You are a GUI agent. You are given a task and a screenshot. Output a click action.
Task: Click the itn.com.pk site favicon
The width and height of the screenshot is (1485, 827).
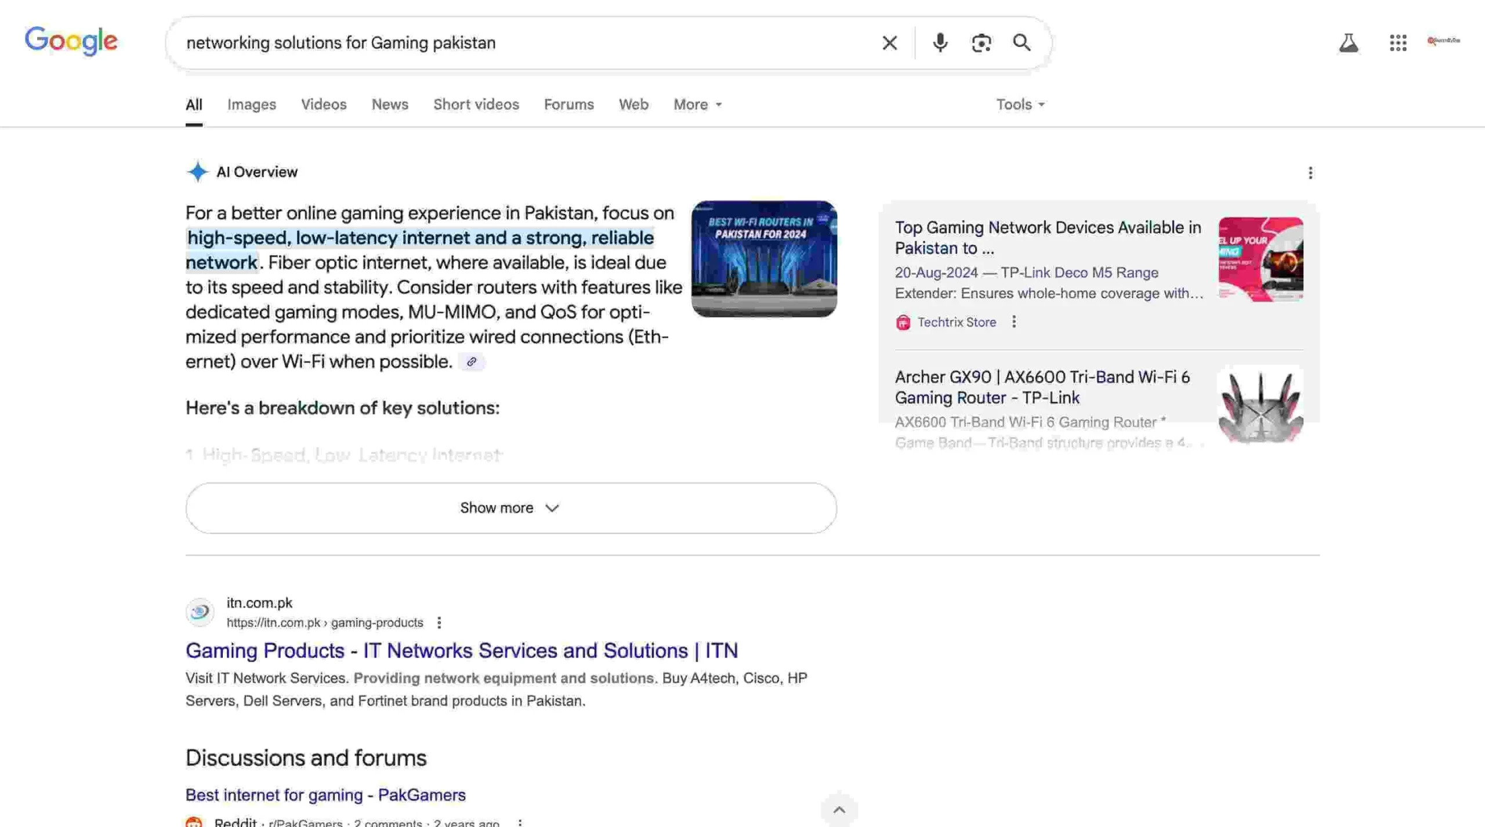200,611
